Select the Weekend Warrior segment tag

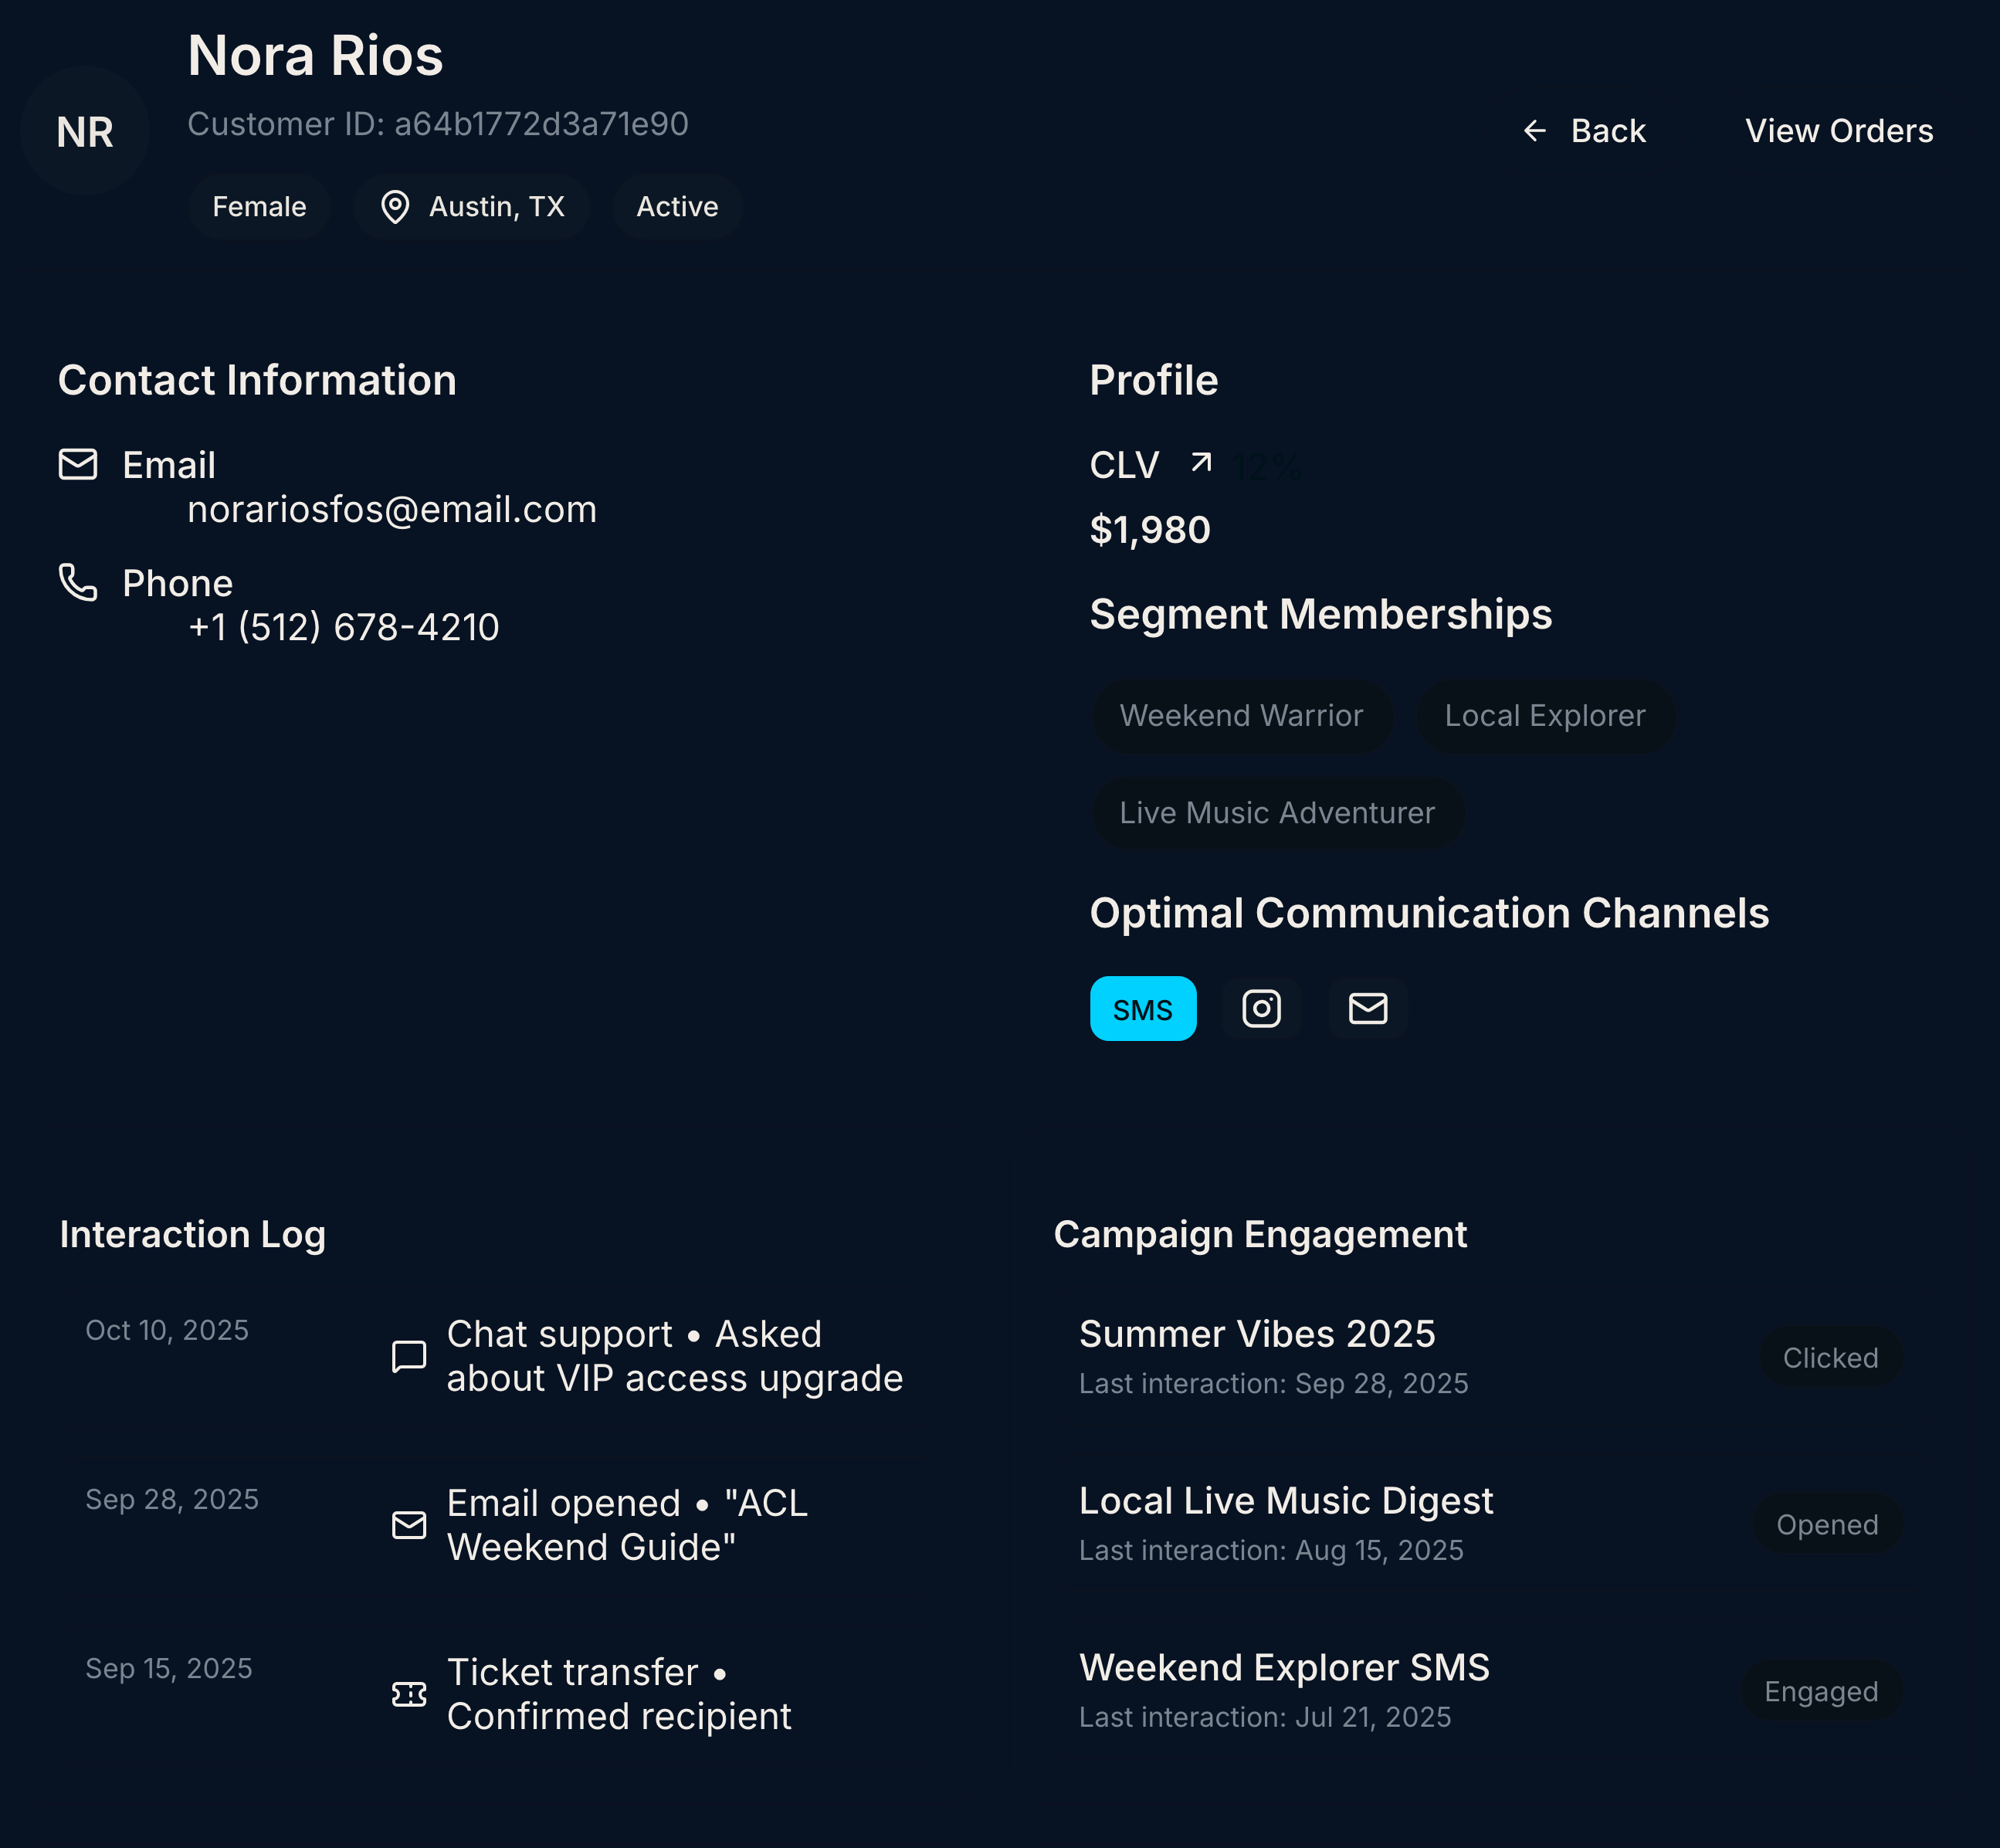(x=1241, y=716)
